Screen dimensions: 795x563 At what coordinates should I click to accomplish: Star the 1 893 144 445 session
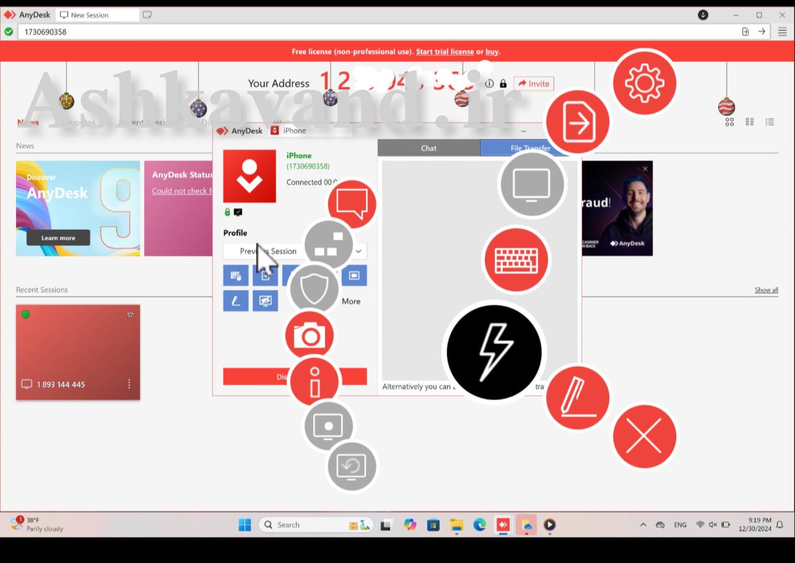click(130, 314)
